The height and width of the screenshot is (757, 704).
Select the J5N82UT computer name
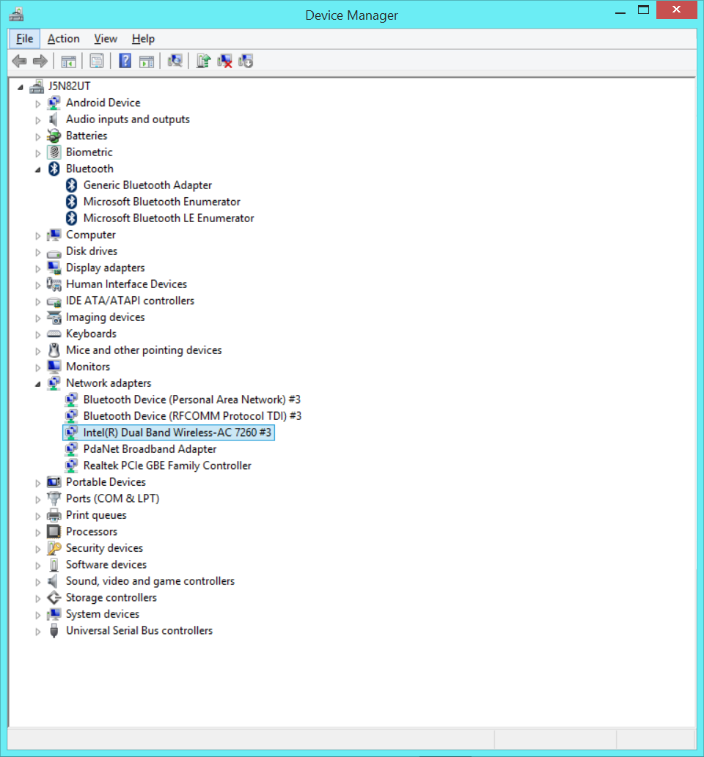click(69, 86)
